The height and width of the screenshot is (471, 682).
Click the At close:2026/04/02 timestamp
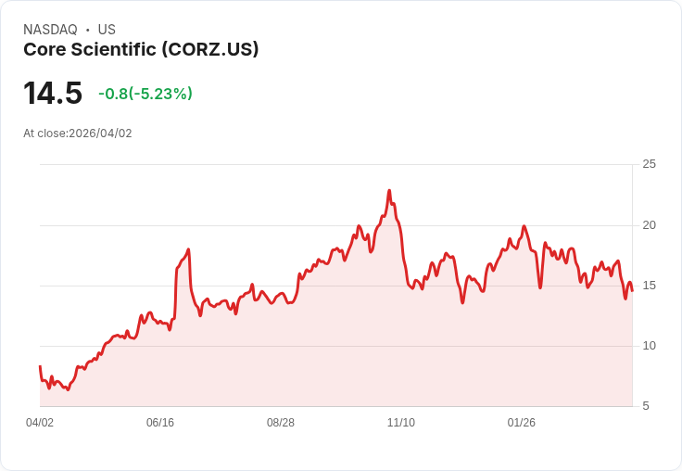coord(78,134)
